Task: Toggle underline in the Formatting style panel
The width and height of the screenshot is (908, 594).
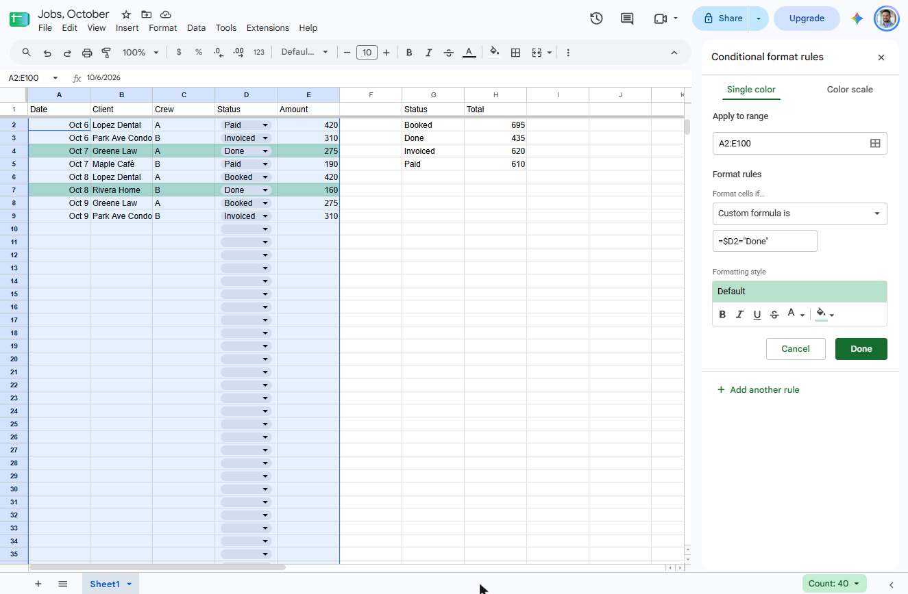Action: [757, 315]
